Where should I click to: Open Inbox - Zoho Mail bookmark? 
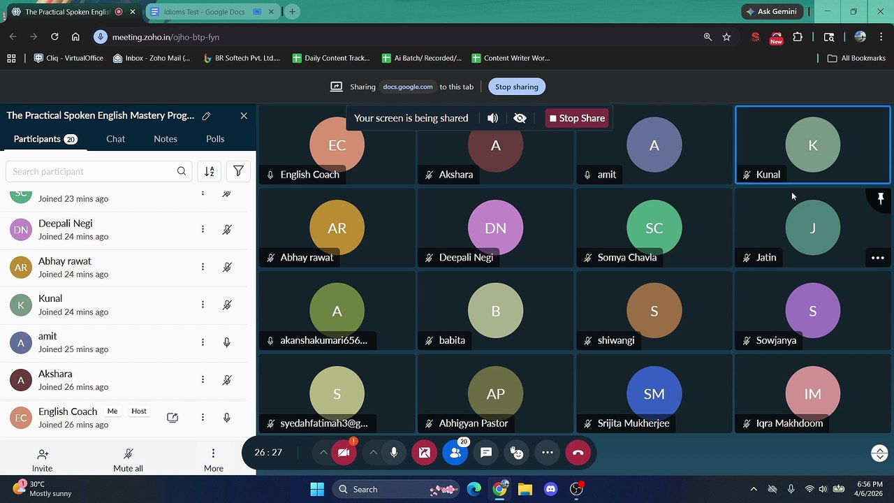(152, 58)
